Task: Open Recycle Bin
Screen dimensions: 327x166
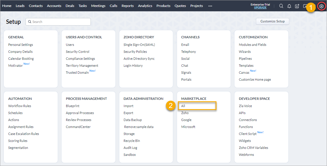Action: (132, 141)
